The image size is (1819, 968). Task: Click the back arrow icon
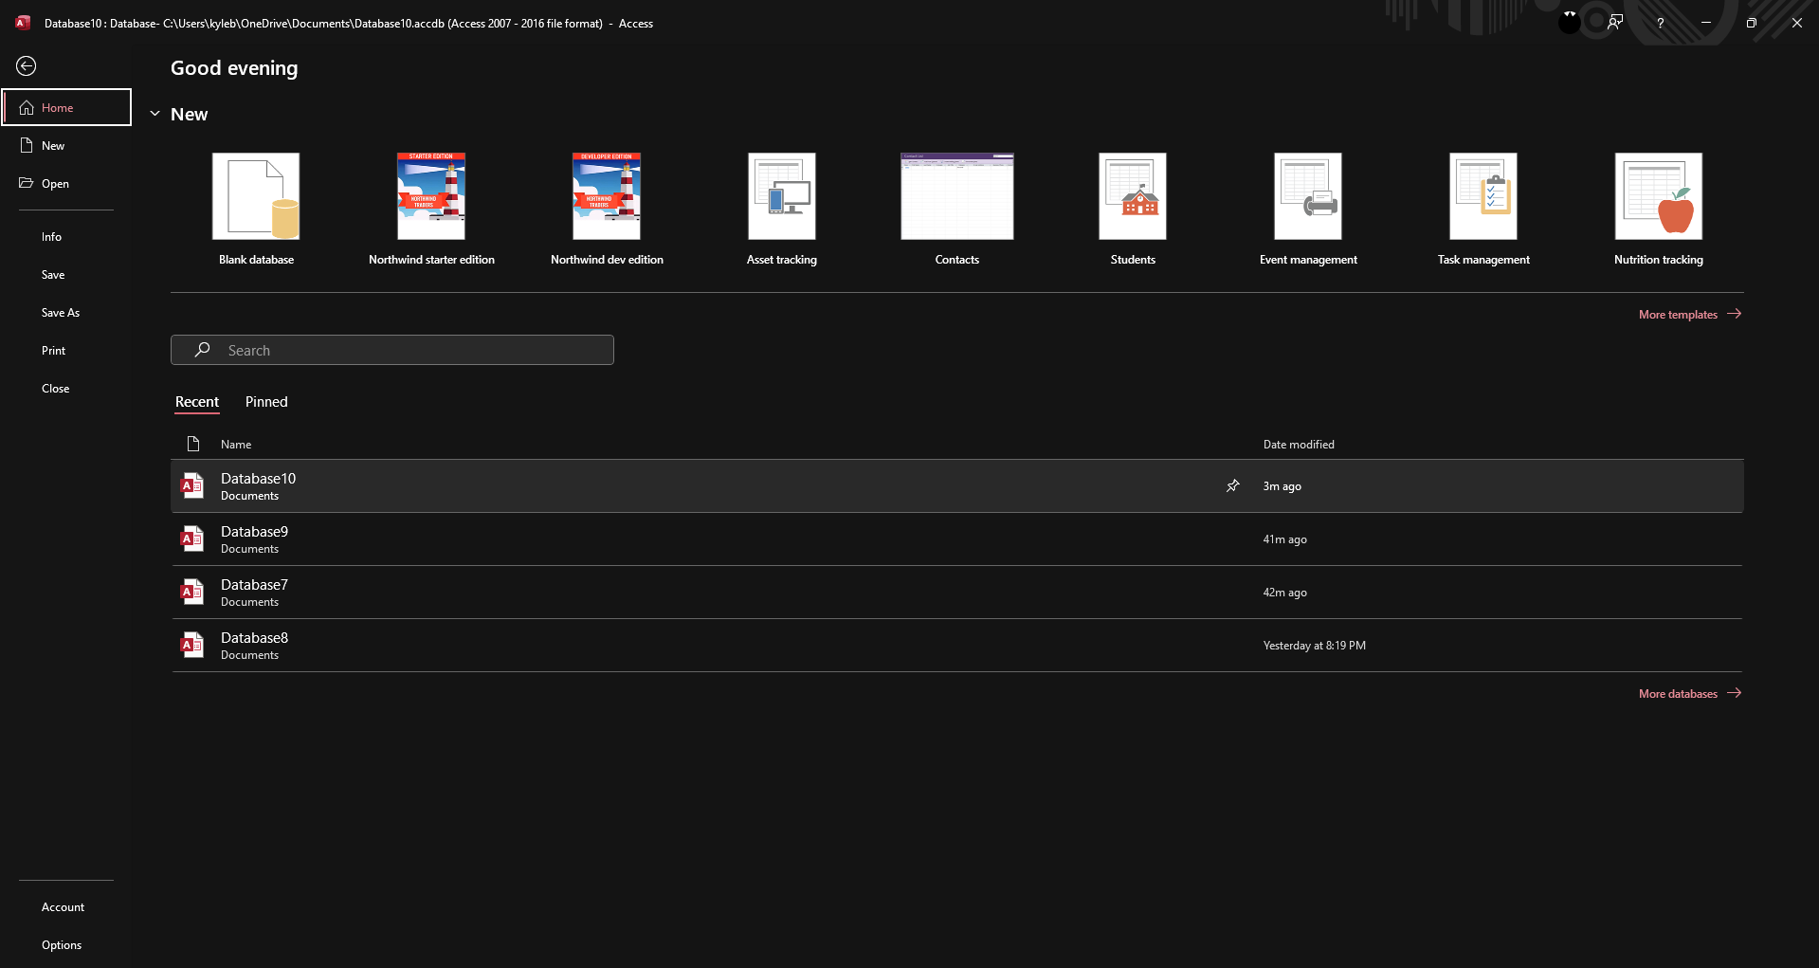pyautogui.click(x=27, y=65)
